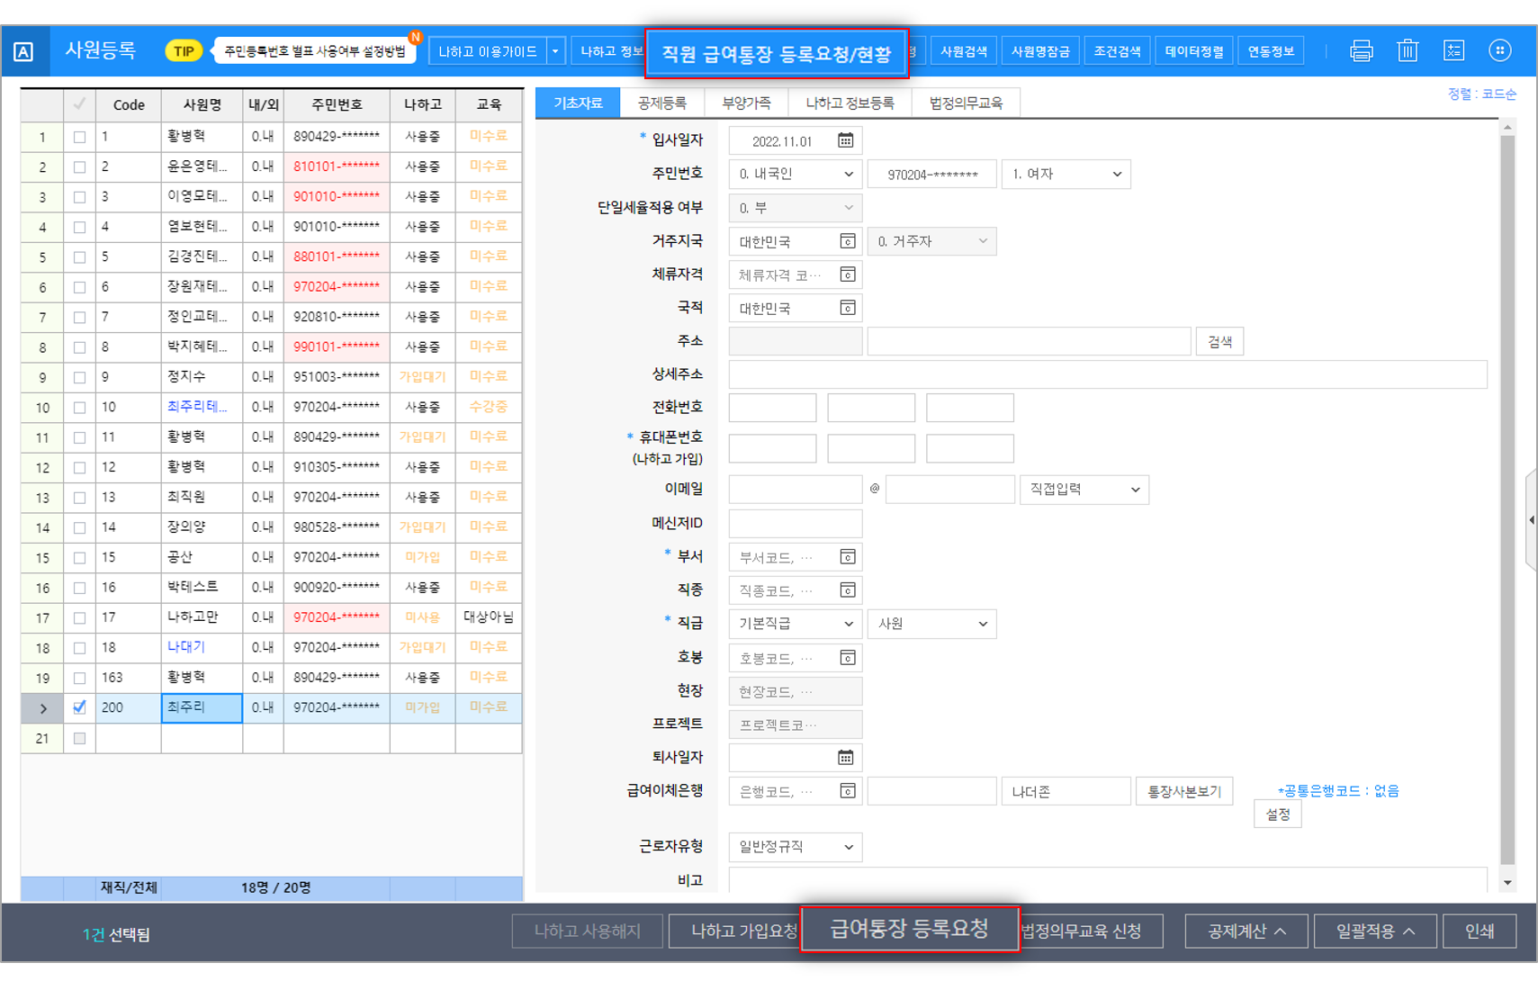Check the checkbox for 윤은영테 row
The height and width of the screenshot is (981, 1538).
pyautogui.click(x=79, y=167)
